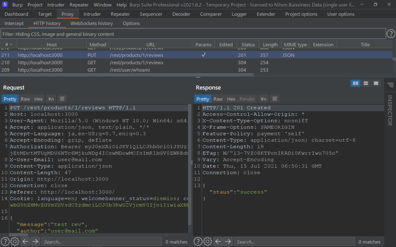Sort table by Host column header
The width and height of the screenshot is (396, 247).
point(51,44)
